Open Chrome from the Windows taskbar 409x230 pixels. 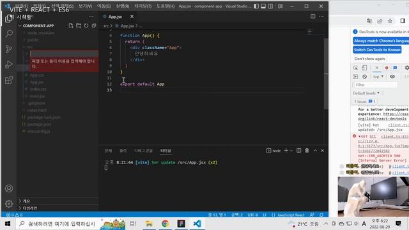pos(165,224)
